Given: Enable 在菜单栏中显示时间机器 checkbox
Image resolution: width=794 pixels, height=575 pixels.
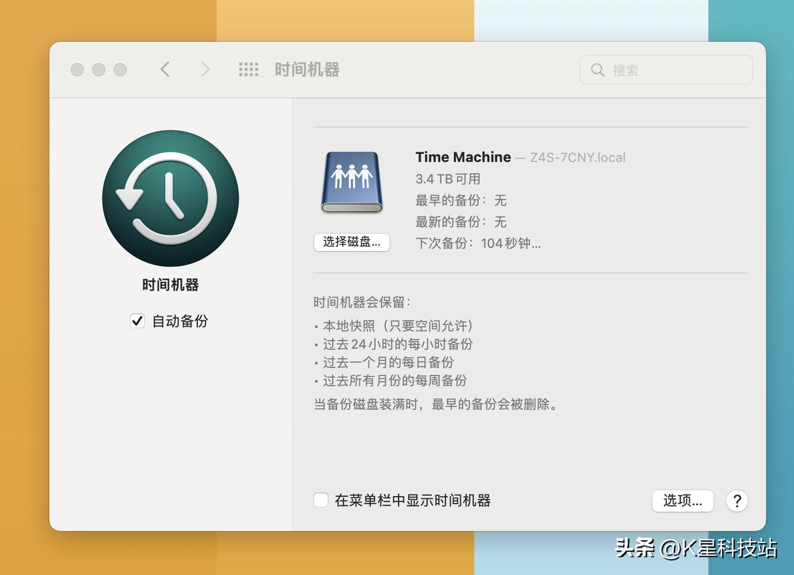Looking at the screenshot, I should 320,499.
